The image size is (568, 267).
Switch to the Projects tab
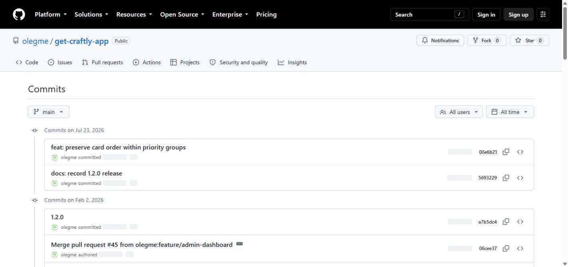click(185, 63)
